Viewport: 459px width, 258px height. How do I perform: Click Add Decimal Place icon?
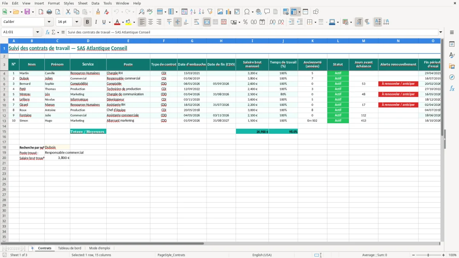pos(273,22)
